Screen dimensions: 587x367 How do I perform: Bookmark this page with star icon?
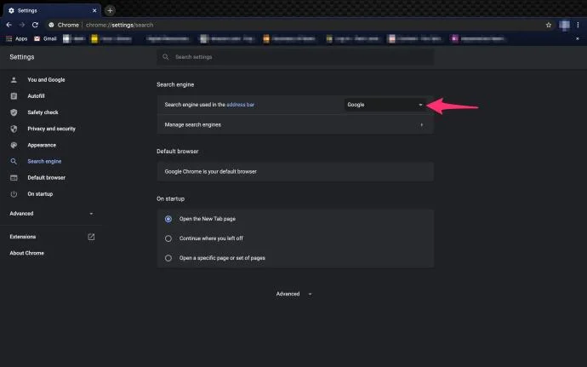point(549,25)
